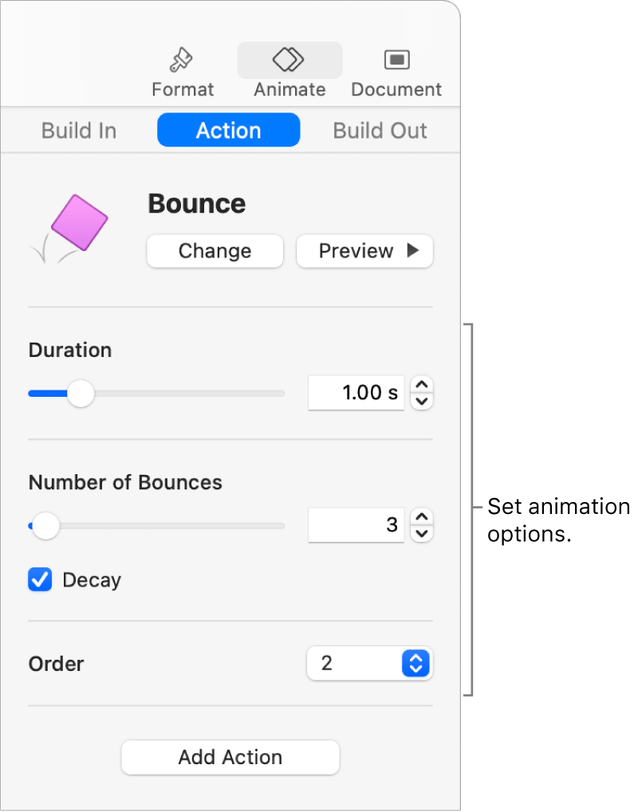
Task: Open the Order dropdown menu
Action: pyautogui.click(x=369, y=663)
